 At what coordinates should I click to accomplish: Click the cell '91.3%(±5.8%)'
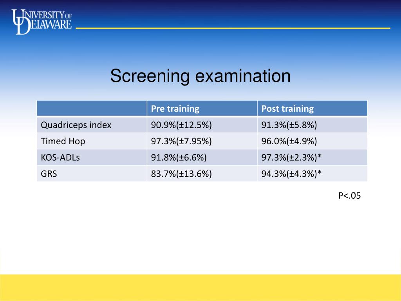(x=312, y=125)
